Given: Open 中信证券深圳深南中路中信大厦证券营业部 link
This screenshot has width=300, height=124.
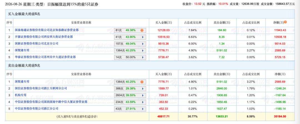Looking at the screenshot, I should click(51, 102).
